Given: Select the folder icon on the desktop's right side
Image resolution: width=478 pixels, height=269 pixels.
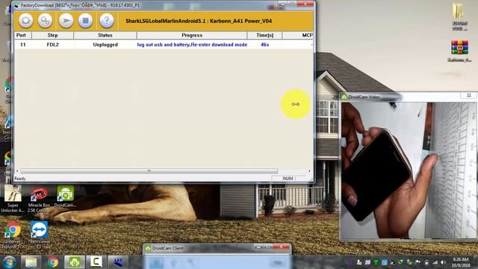Looking at the screenshot, I should click(x=460, y=17).
